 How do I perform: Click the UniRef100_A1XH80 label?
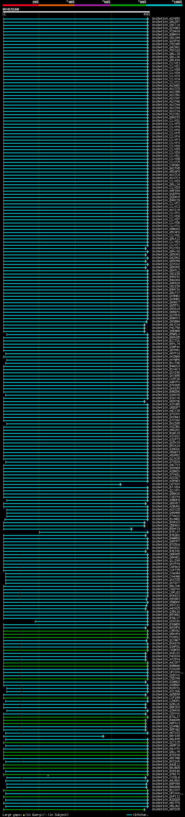(166, 85)
